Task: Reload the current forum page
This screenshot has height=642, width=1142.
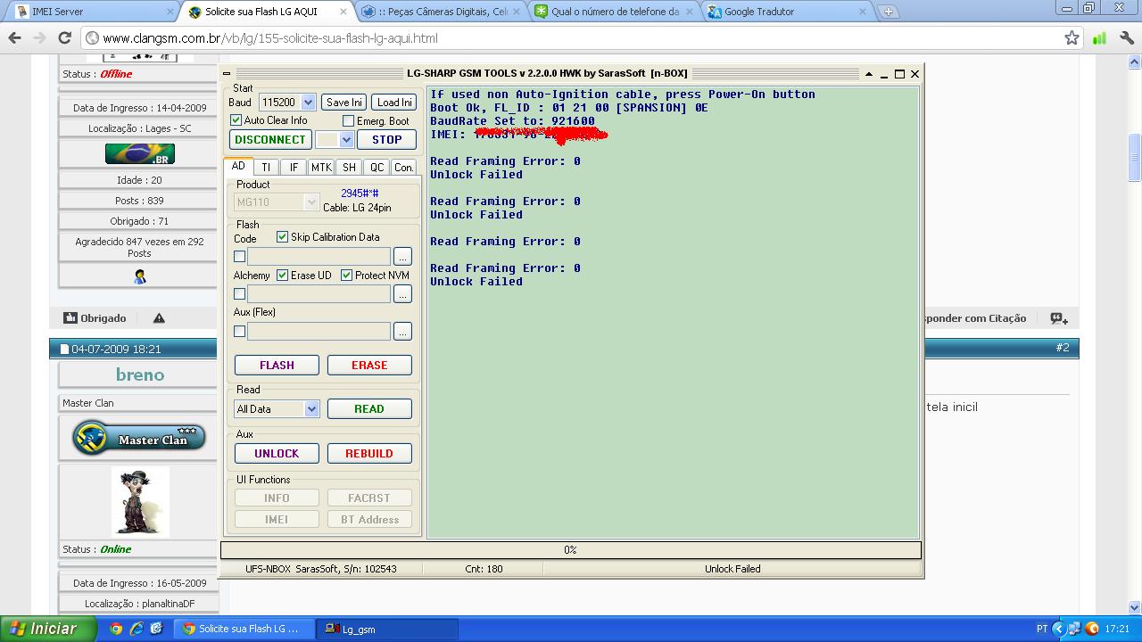Action: [x=64, y=38]
